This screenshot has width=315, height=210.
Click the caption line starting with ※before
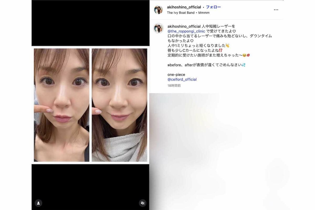tap(206, 65)
